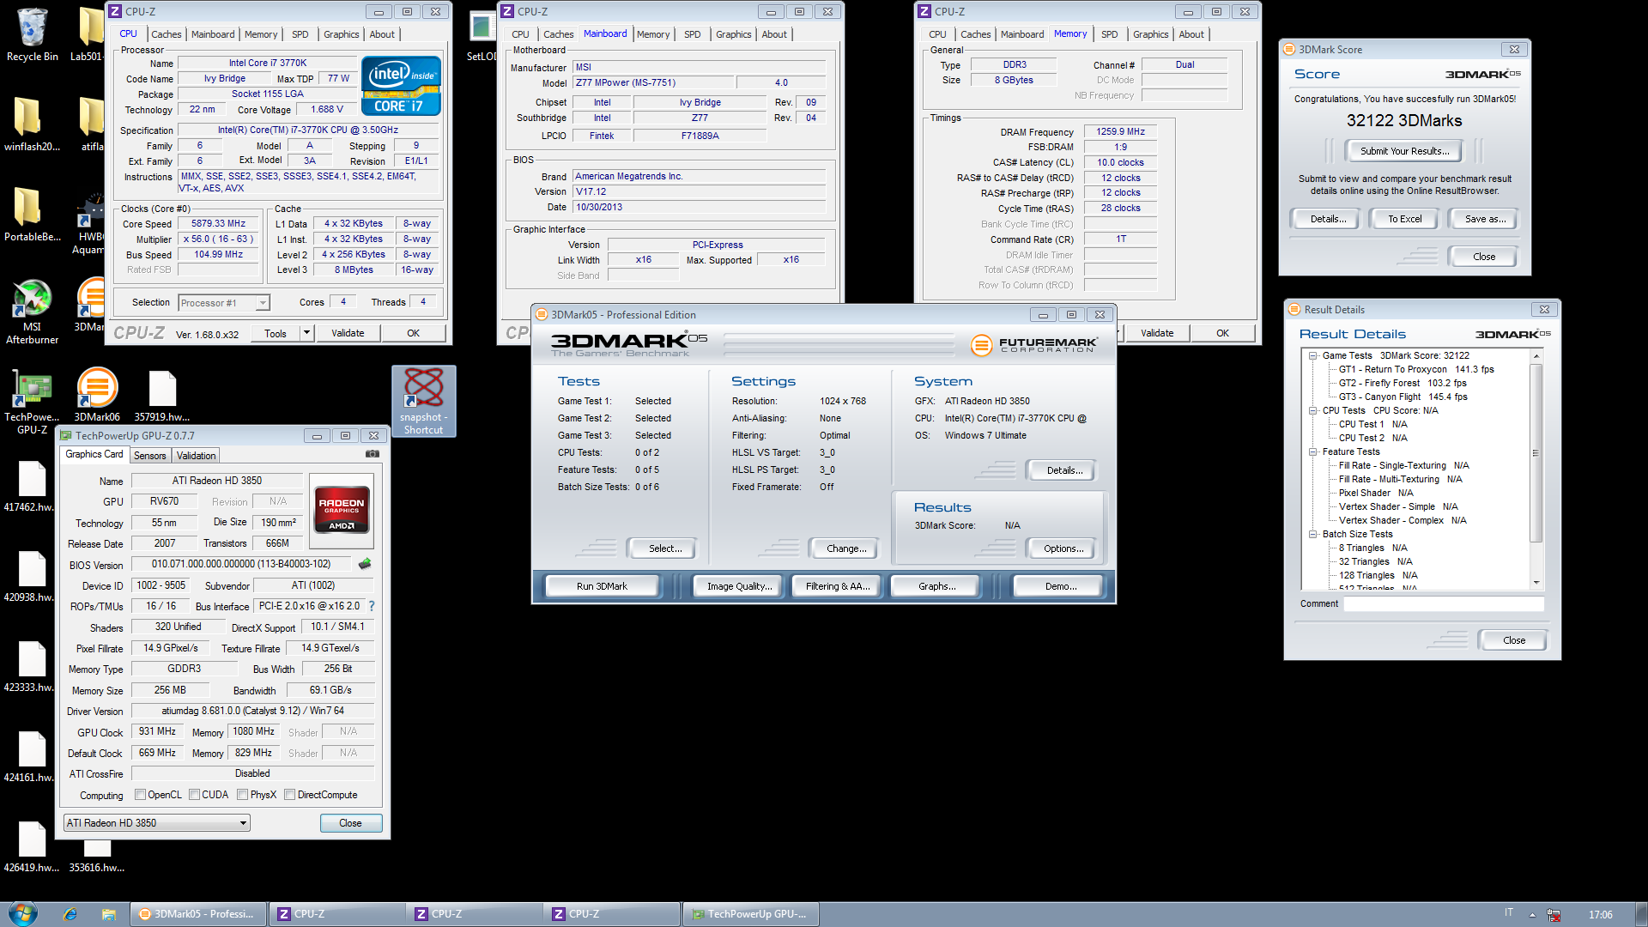Launch the 3DMark06 desktop shortcut
This screenshot has height=927, width=1648.
pyautogui.click(x=97, y=395)
